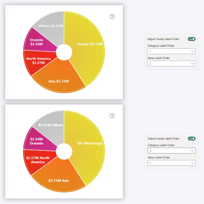Viewport: 204px width, 204px height.
Task: Open top Value Label Order dropdown showing 2
Action: click(x=171, y=64)
